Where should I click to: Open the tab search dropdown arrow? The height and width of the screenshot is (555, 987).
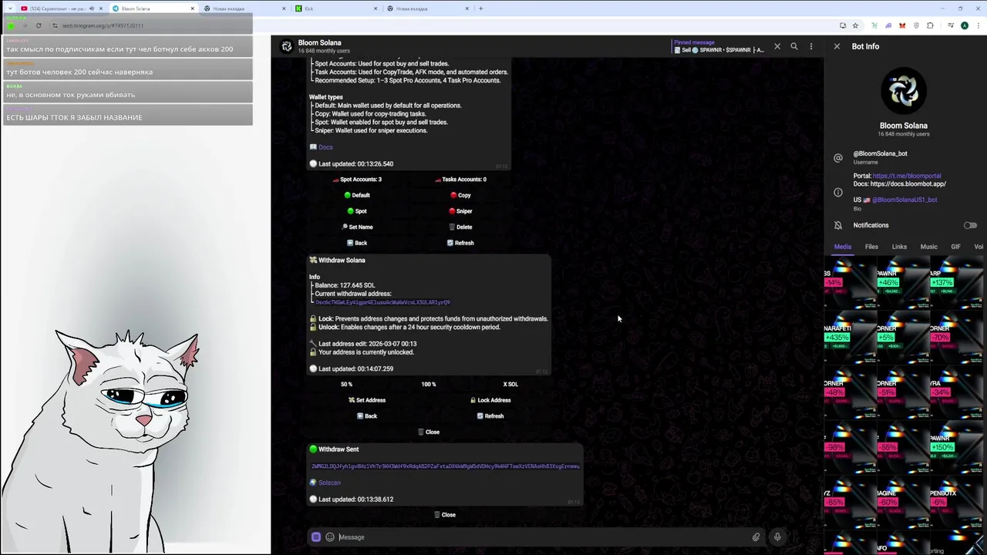click(x=9, y=8)
